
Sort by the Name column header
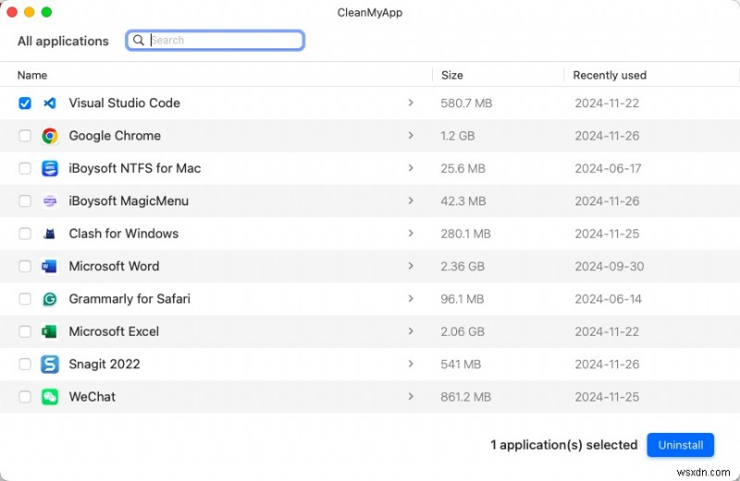click(32, 75)
